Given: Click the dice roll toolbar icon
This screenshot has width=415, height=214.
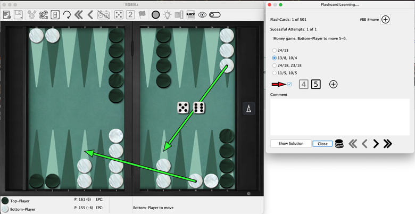Looking at the screenshot, I should click(119, 15).
